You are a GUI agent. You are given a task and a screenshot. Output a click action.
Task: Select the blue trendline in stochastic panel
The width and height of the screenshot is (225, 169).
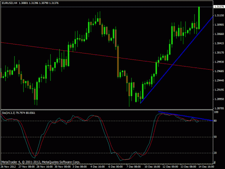point(185,116)
